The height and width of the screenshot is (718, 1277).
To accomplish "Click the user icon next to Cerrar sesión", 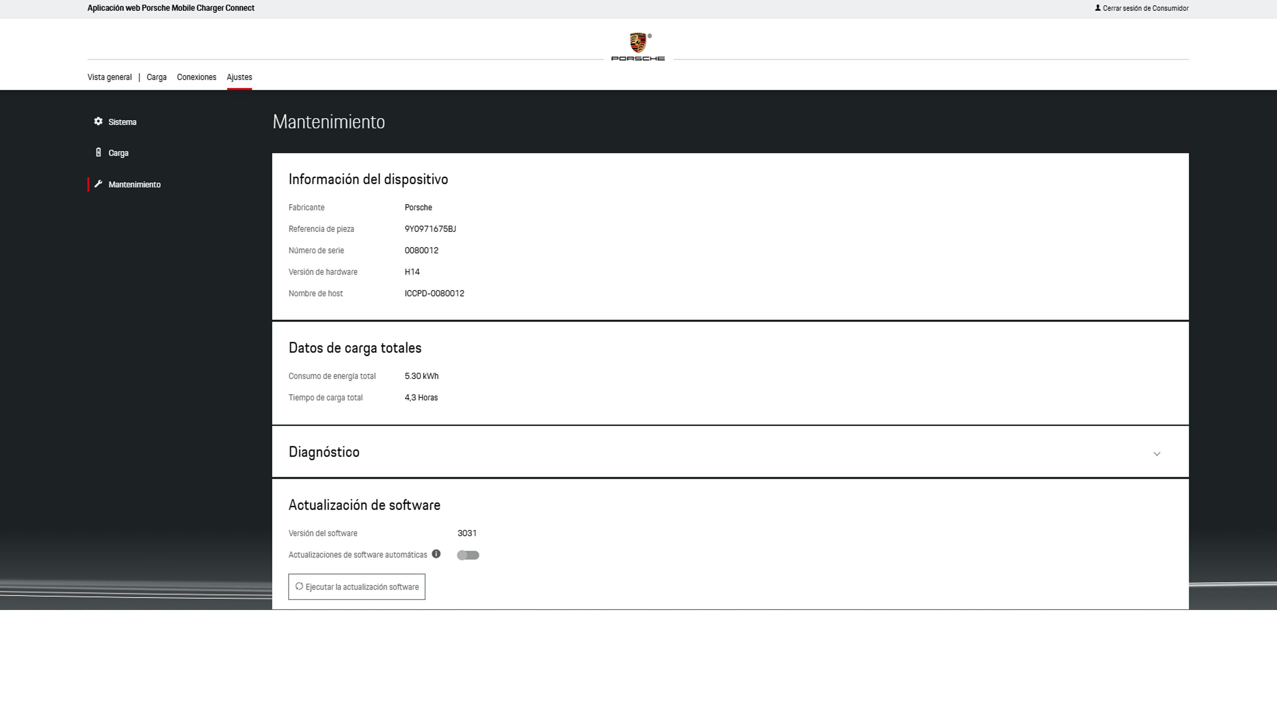I will pos(1097,8).
